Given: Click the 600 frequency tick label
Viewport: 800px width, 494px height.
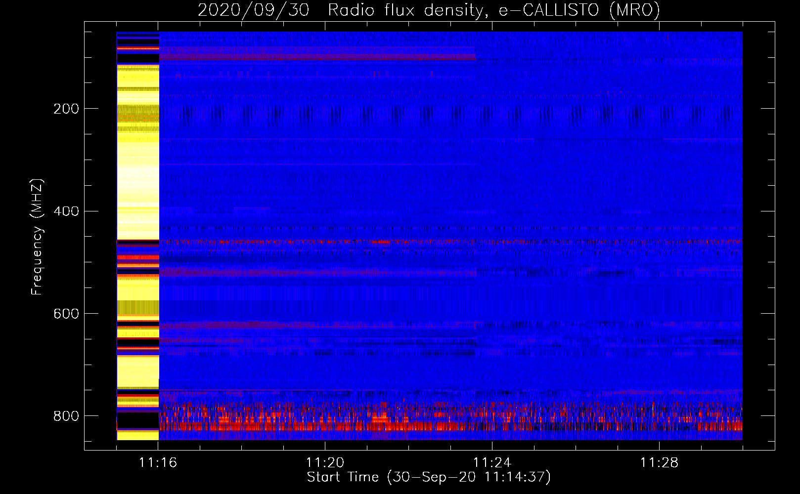Looking at the screenshot, I should (x=66, y=314).
